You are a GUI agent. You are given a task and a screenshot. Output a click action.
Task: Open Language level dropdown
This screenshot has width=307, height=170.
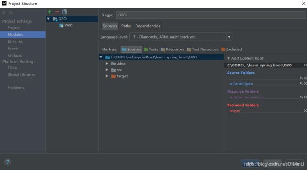click(x=229, y=37)
